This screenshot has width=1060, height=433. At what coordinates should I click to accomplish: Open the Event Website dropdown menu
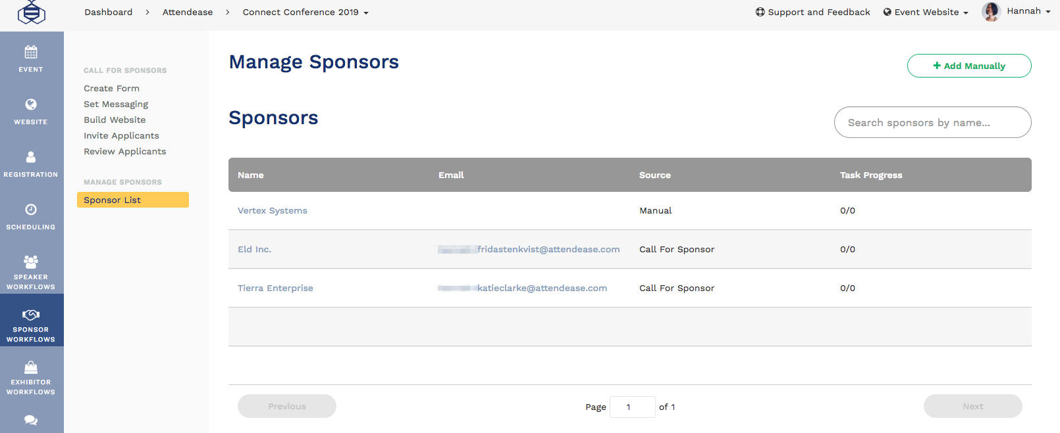click(926, 11)
